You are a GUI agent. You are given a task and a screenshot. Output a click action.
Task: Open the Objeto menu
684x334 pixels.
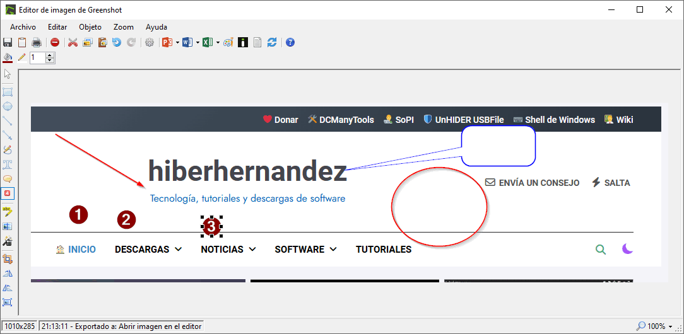coord(90,27)
